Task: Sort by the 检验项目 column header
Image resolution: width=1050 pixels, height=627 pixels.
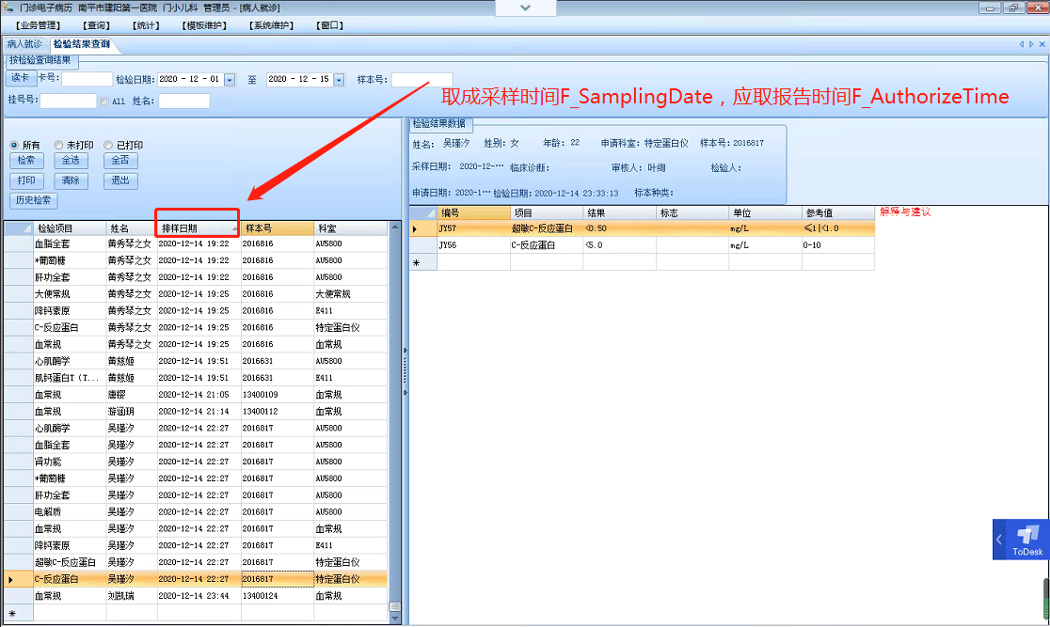Action: (x=70, y=228)
